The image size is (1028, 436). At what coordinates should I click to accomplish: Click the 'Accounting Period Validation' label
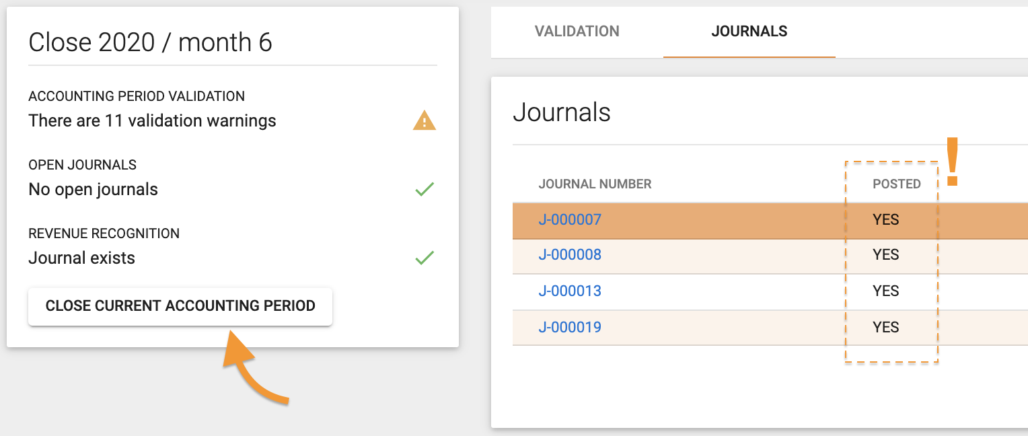pos(137,96)
